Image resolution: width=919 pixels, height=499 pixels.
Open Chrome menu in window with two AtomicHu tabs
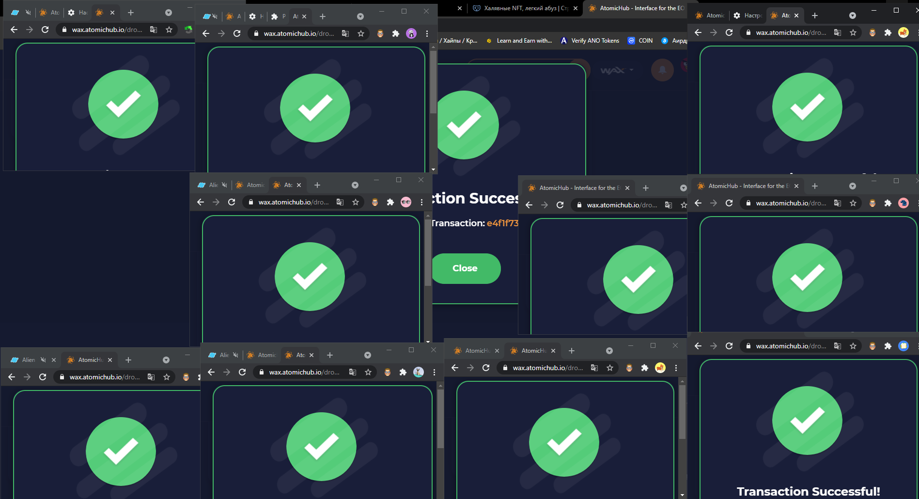pos(676,368)
